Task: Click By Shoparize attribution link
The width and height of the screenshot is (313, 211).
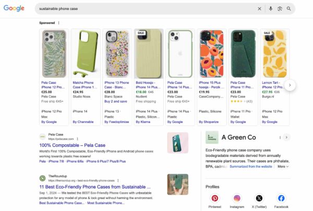Action: [x=209, y=122]
